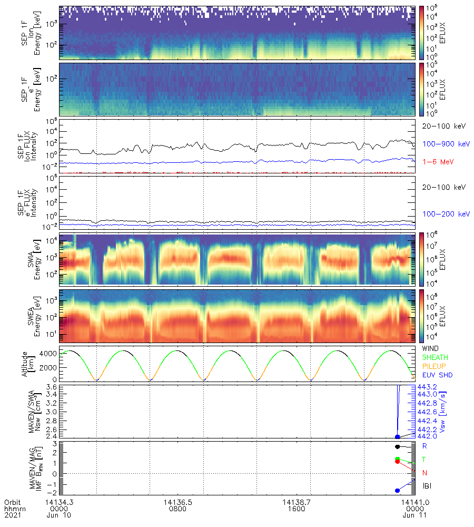Click the red N marker in MAG panel
Screen dimensions: 474x527
[397, 462]
